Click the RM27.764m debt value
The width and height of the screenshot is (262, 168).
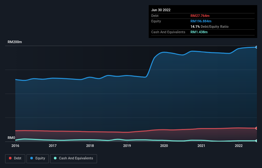pos(200,16)
